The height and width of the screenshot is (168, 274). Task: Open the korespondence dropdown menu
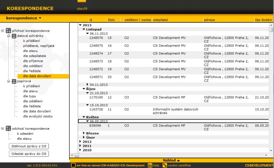point(24,18)
